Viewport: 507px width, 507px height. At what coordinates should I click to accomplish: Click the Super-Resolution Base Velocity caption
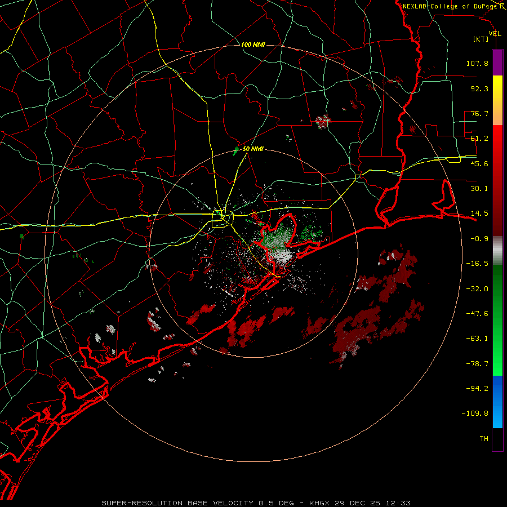(x=256, y=503)
